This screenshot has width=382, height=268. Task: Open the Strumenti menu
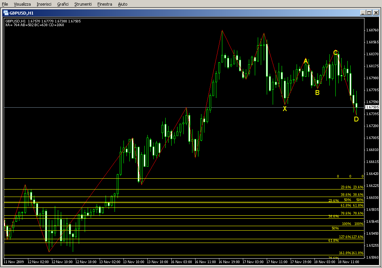click(83, 4)
